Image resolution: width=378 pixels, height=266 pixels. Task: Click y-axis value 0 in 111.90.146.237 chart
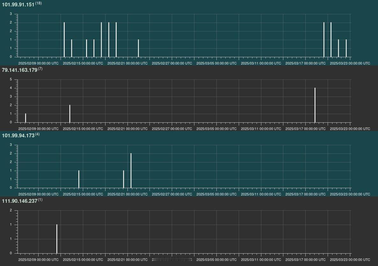coord(11,253)
